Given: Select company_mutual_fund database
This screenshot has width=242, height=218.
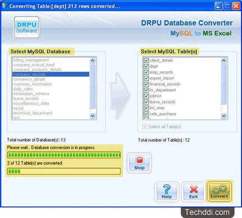Looking at the screenshot, I should (x=51, y=65).
